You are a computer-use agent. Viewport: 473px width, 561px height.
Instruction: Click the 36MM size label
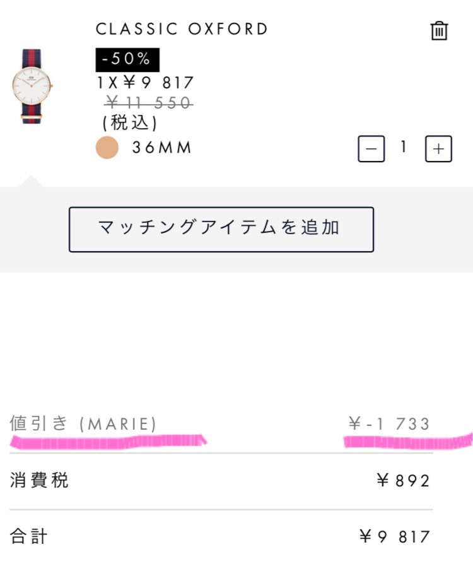[161, 148]
